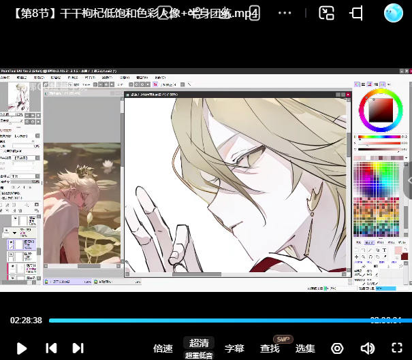
Task: Open the 其他 menu in SAI
Action: 160,78
